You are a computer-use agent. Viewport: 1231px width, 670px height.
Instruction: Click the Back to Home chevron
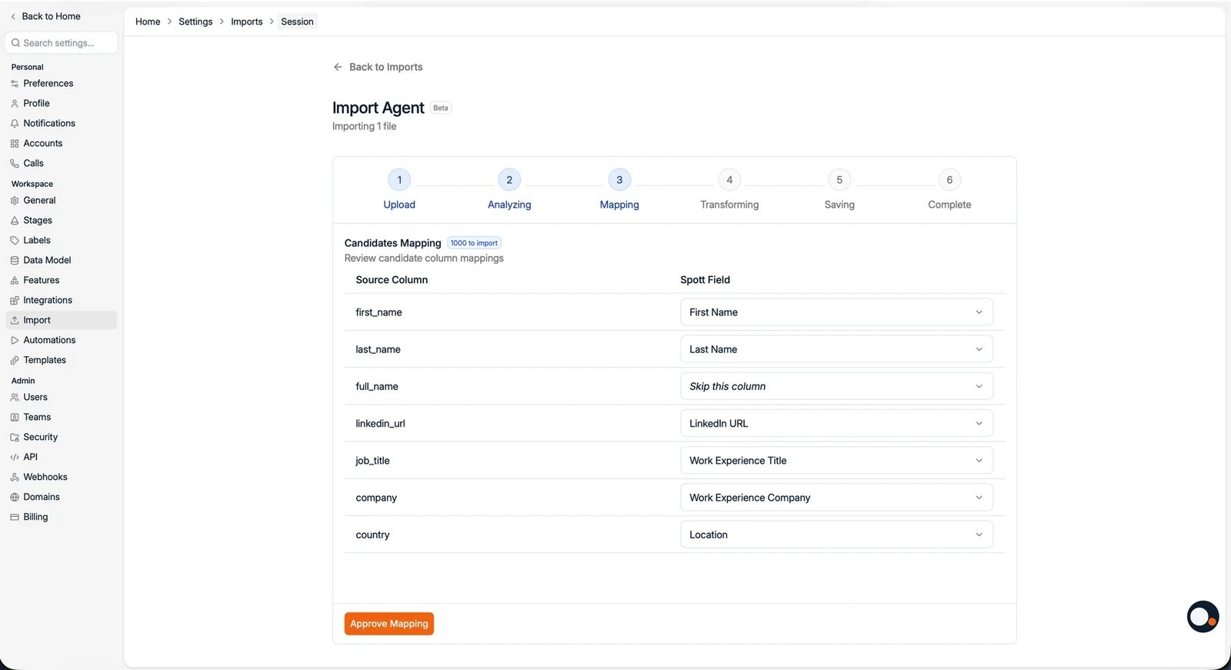[x=13, y=16]
